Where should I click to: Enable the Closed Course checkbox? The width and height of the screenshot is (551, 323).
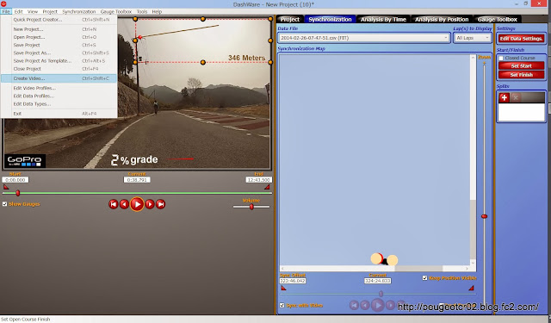(501, 58)
